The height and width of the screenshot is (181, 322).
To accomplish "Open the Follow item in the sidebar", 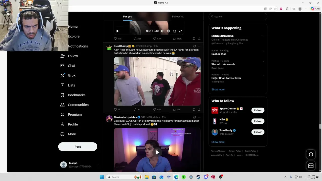I will 69,56.
